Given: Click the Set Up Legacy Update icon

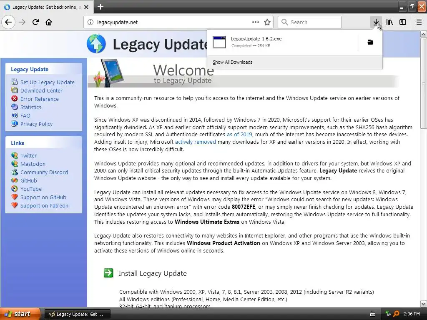Looking at the screenshot, I should [x=15, y=82].
